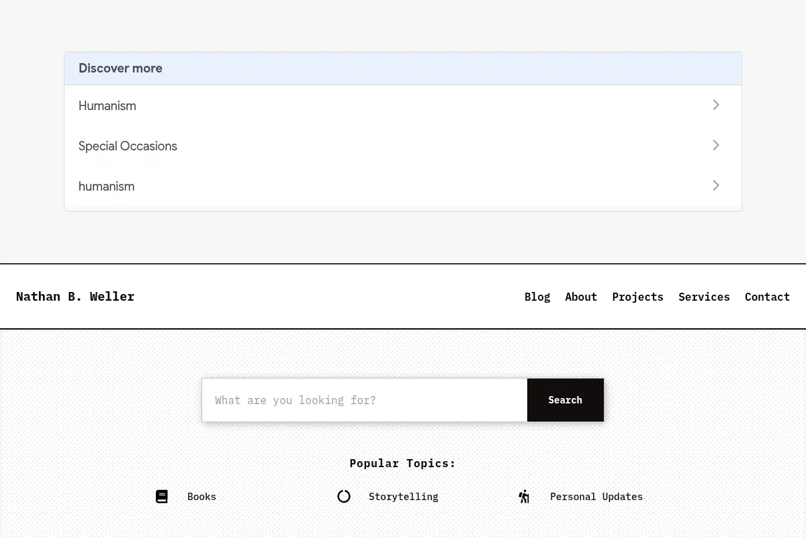The image size is (806, 537).
Task: Expand the chevron on the capitalized Humanism row
Action: [716, 105]
